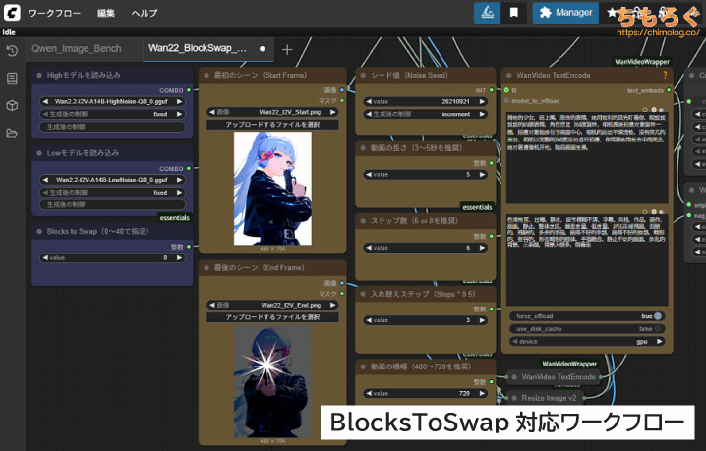
Task: Collapse the Blocks to Swap node
Action: [x=39, y=231]
